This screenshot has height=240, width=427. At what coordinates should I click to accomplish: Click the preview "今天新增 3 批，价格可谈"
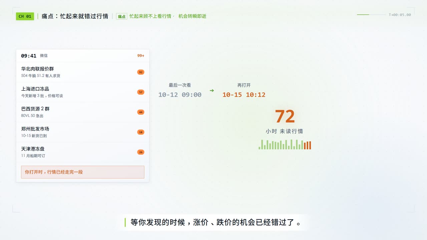42,96
